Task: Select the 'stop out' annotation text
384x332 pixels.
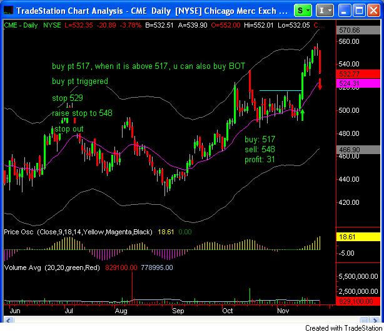Action: [x=69, y=129]
